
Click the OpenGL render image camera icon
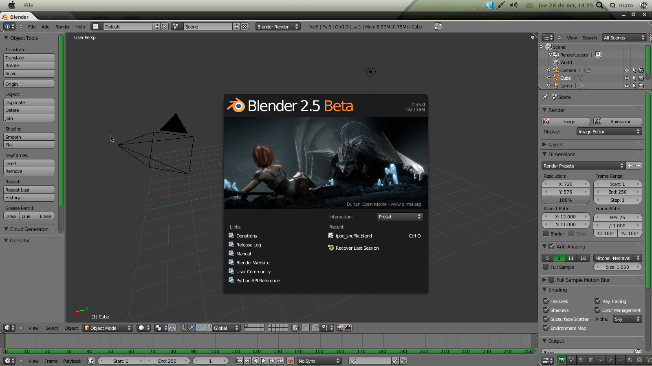(x=340, y=328)
